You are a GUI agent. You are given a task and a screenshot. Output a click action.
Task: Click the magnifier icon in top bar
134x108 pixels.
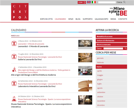124,2
